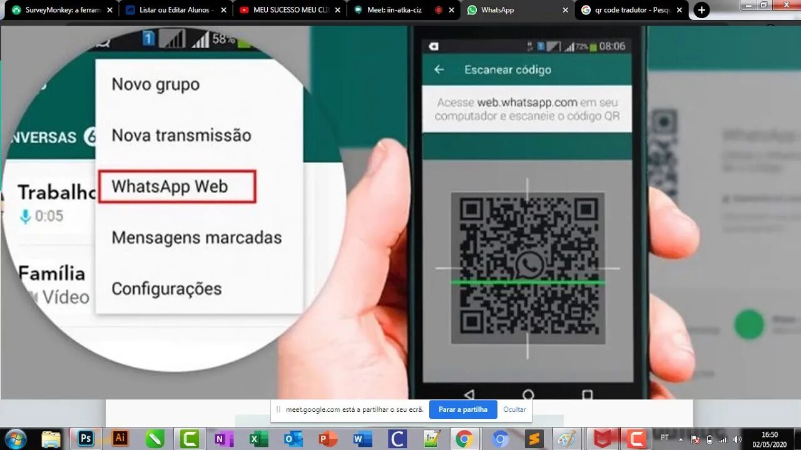Close the qr code tradutor tab
Viewport: 801px width, 450px height.
(x=679, y=10)
